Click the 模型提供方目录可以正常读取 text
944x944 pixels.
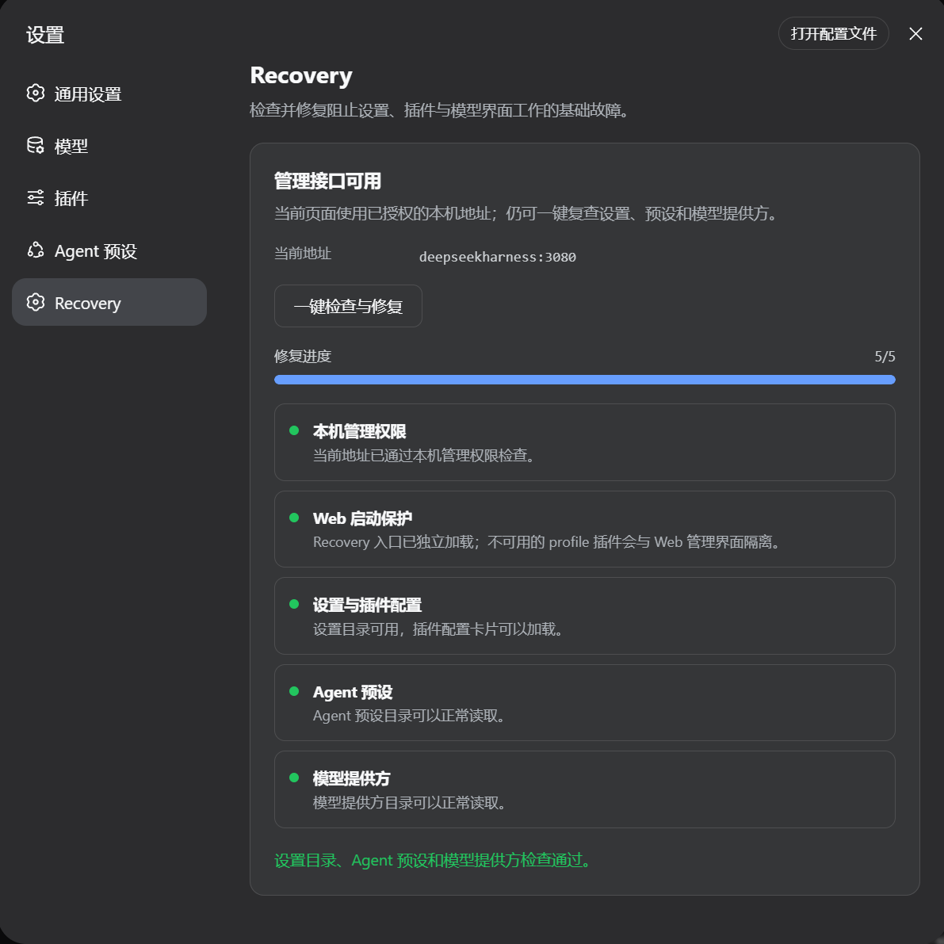pyautogui.click(x=411, y=803)
